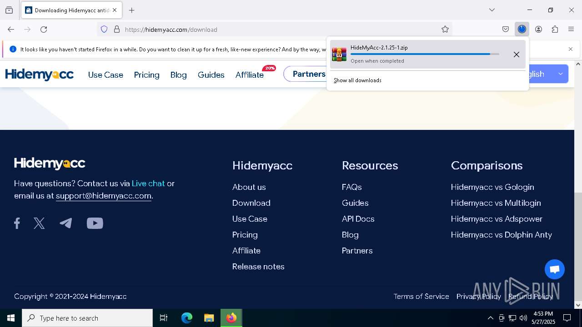582x327 pixels.
Task: Toggle the Firefox downloads panel button
Action: [x=522, y=30]
